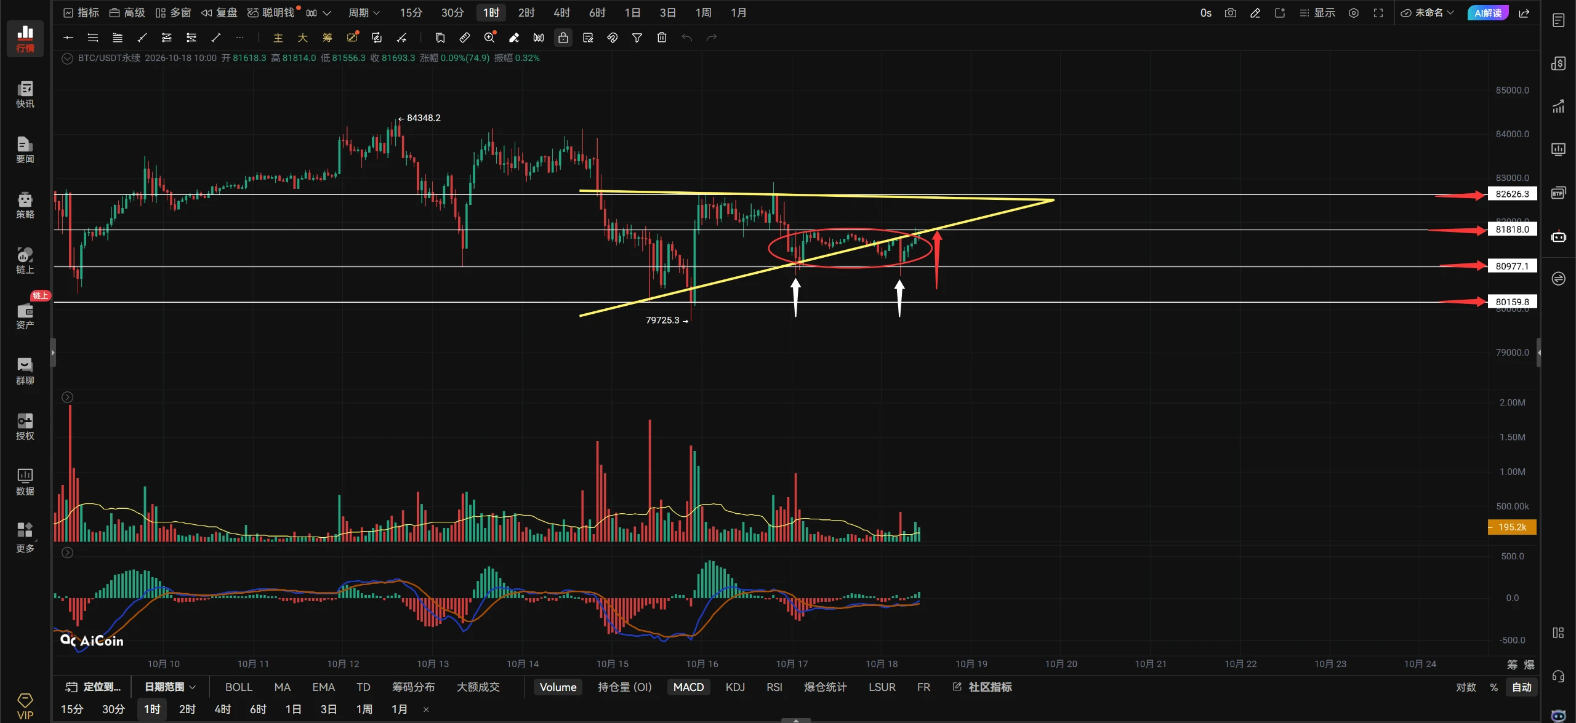Toggle 对数 logarithmic scale
This screenshot has height=723, width=1576.
pos(1466,687)
